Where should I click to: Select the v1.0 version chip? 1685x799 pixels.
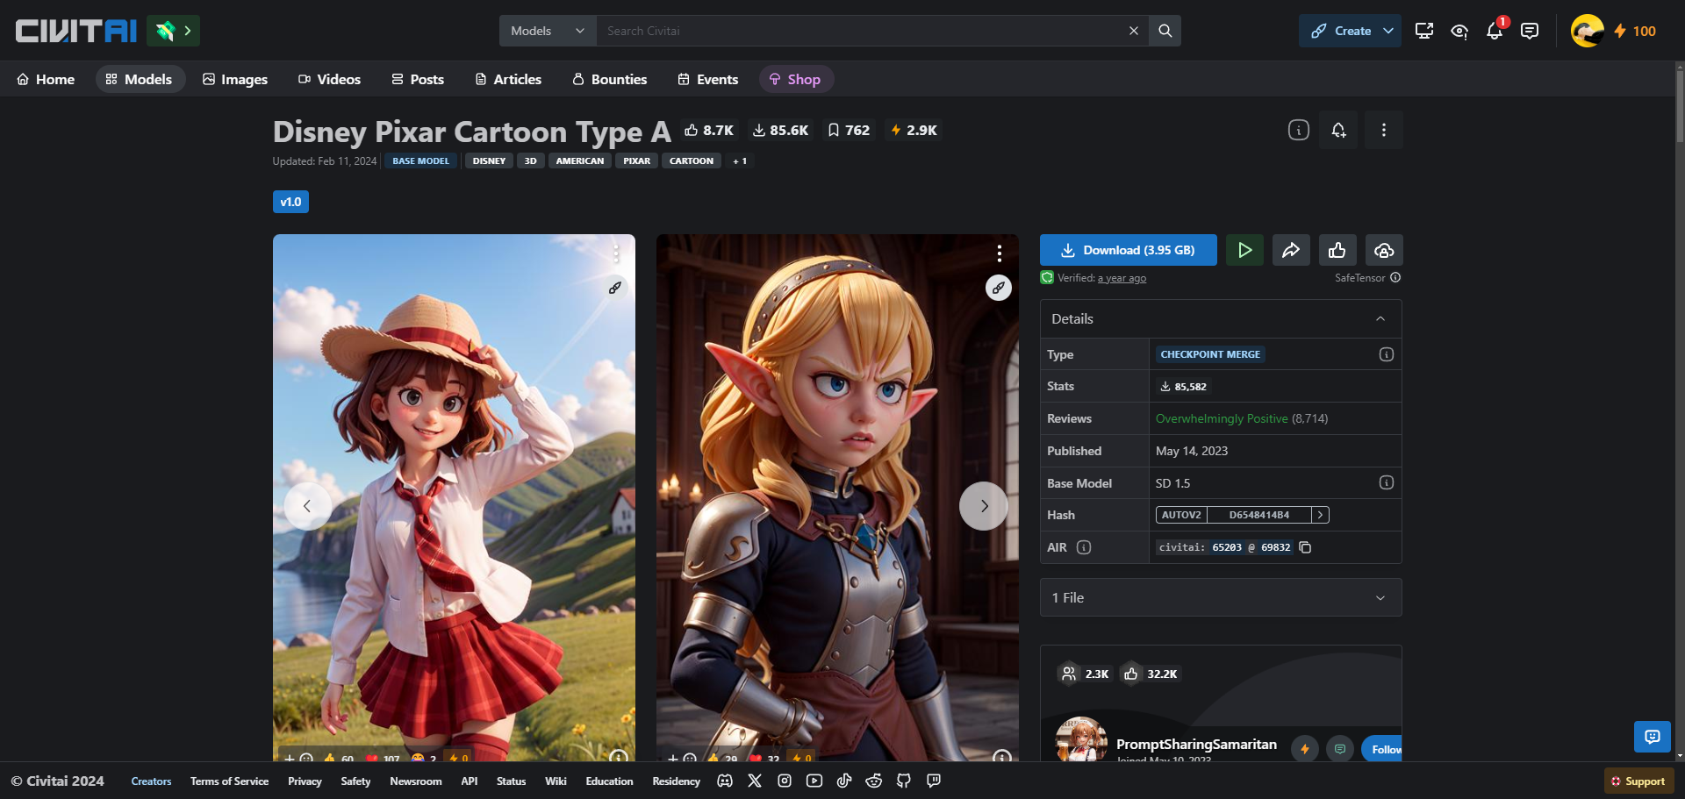[x=290, y=202]
